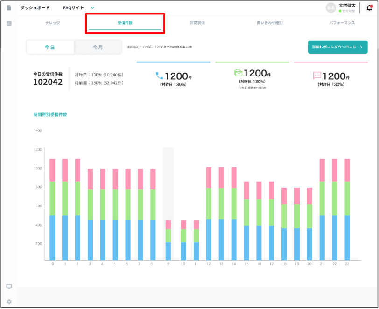Click the 詳細レポートダウンロード button
This screenshot has width=379, height=309.
click(x=337, y=47)
